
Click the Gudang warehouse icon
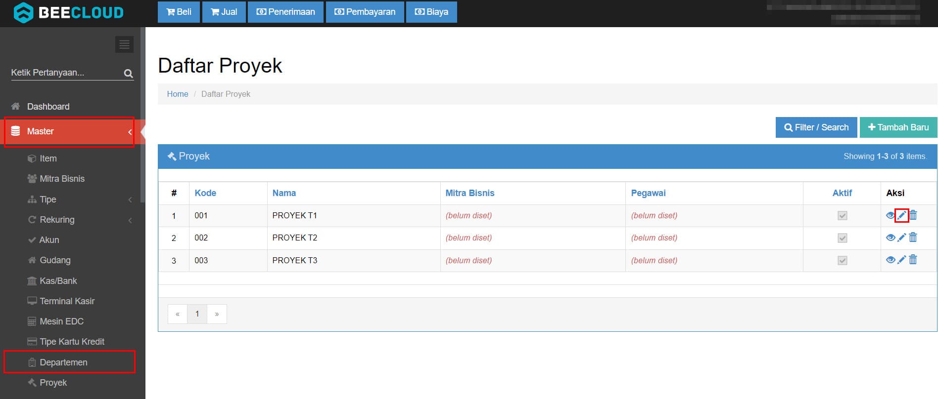[32, 260]
